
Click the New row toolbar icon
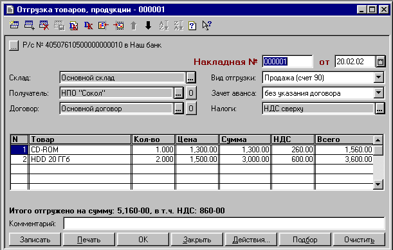point(14,25)
